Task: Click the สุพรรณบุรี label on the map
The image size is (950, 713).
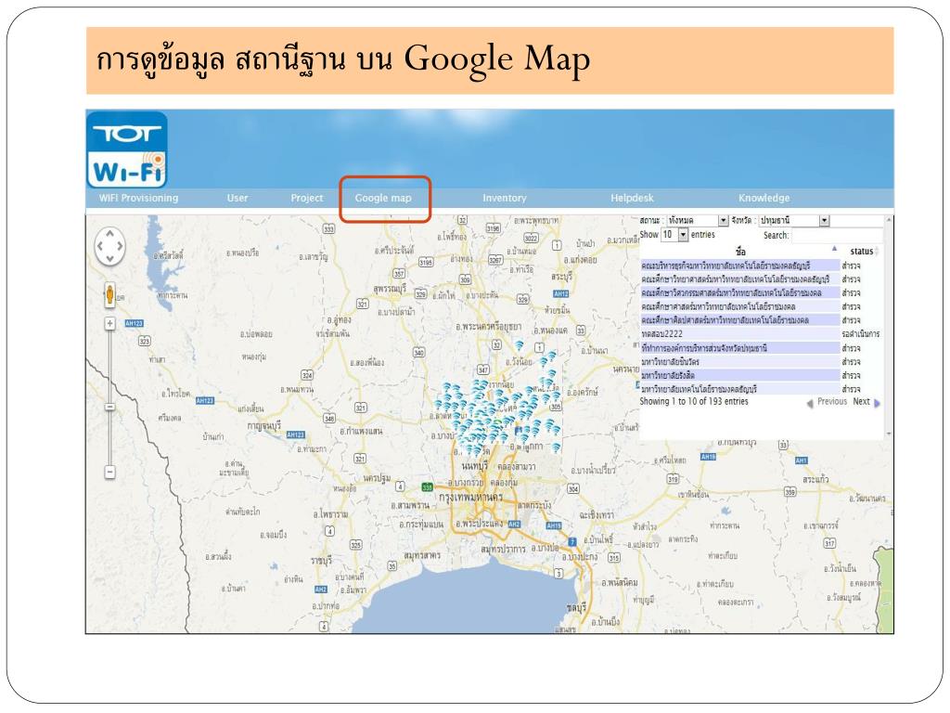Action: tap(391, 289)
